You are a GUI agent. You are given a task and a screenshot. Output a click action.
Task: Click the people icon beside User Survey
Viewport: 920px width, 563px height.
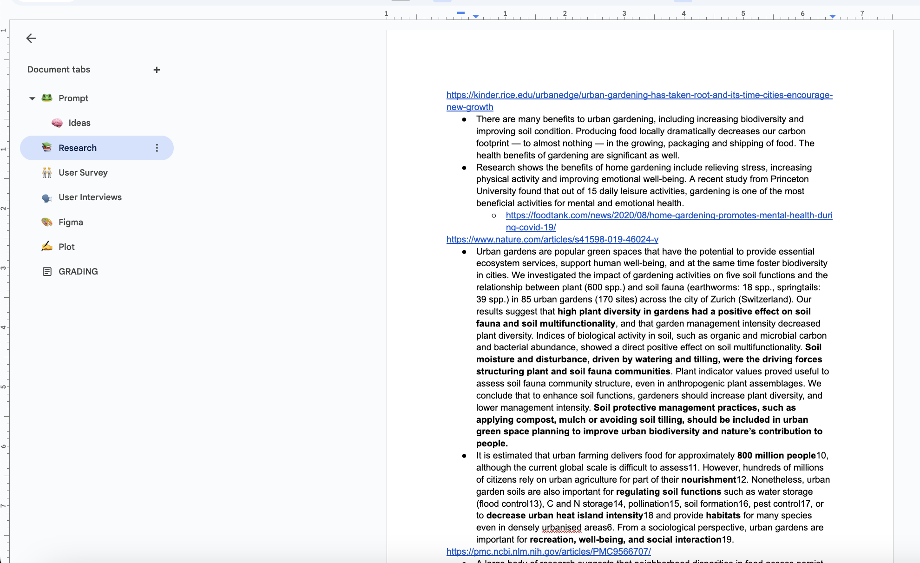pyautogui.click(x=47, y=172)
